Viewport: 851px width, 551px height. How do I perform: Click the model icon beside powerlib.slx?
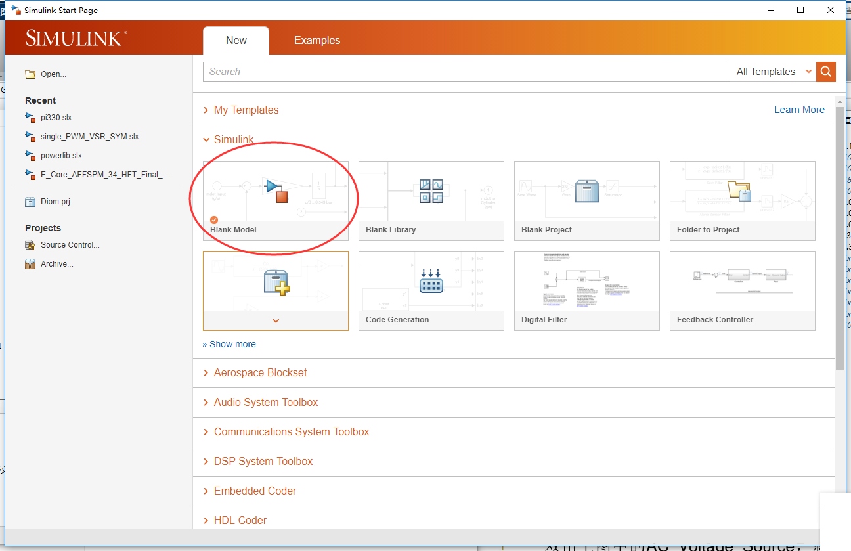click(30, 156)
